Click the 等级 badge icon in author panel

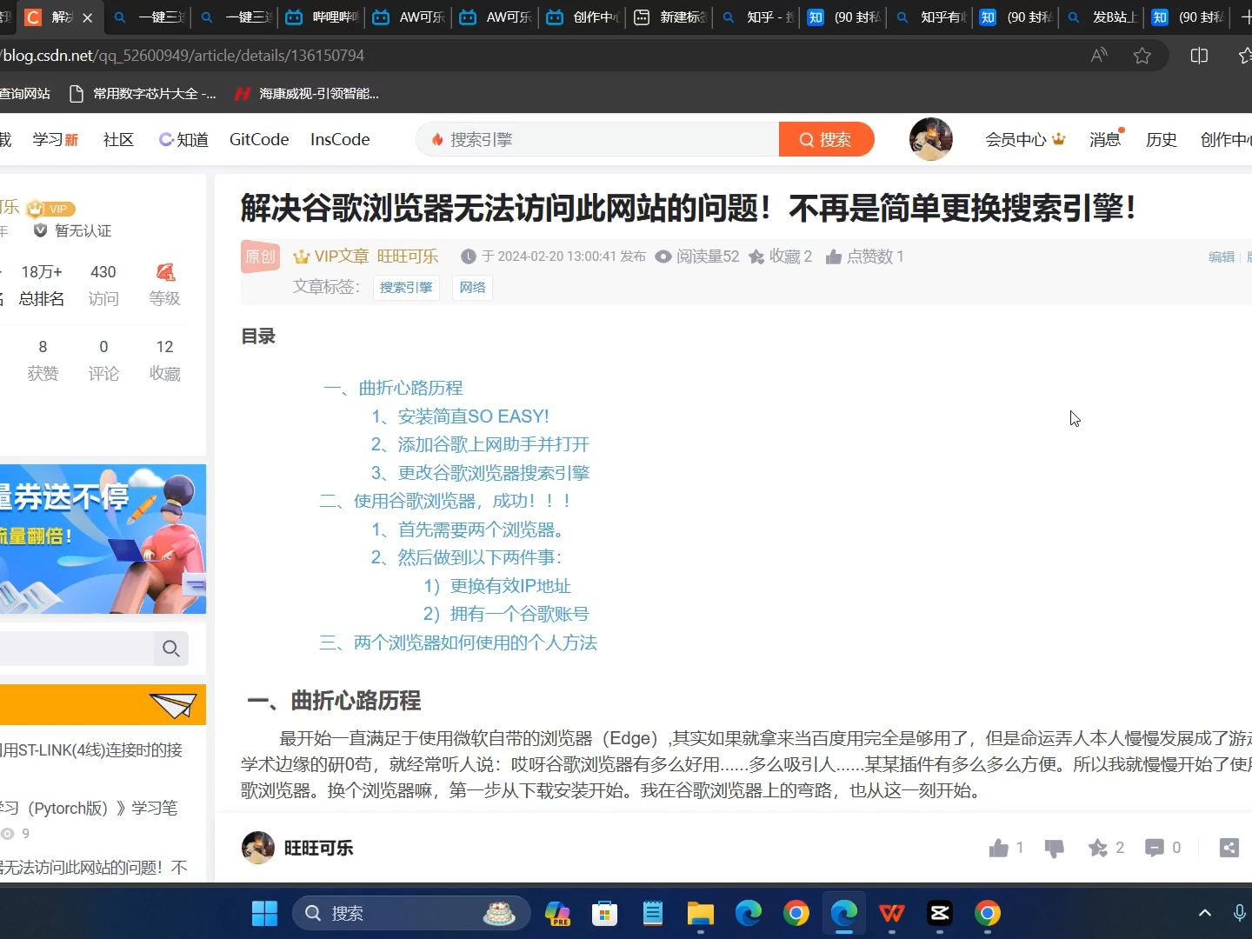coord(165,272)
